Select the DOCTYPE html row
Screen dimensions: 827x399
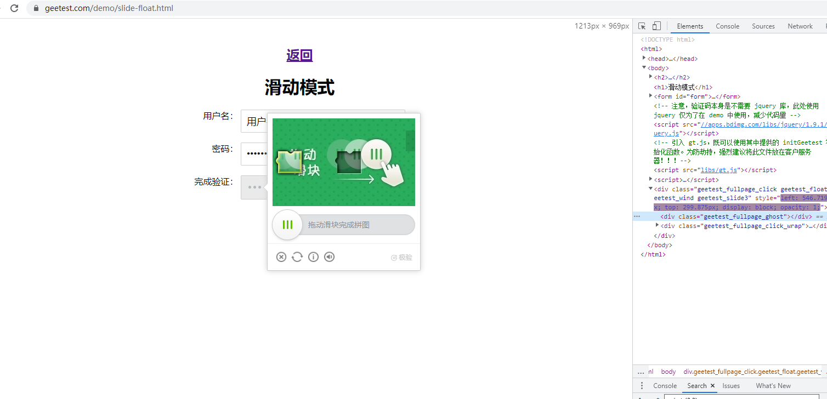tap(667, 39)
